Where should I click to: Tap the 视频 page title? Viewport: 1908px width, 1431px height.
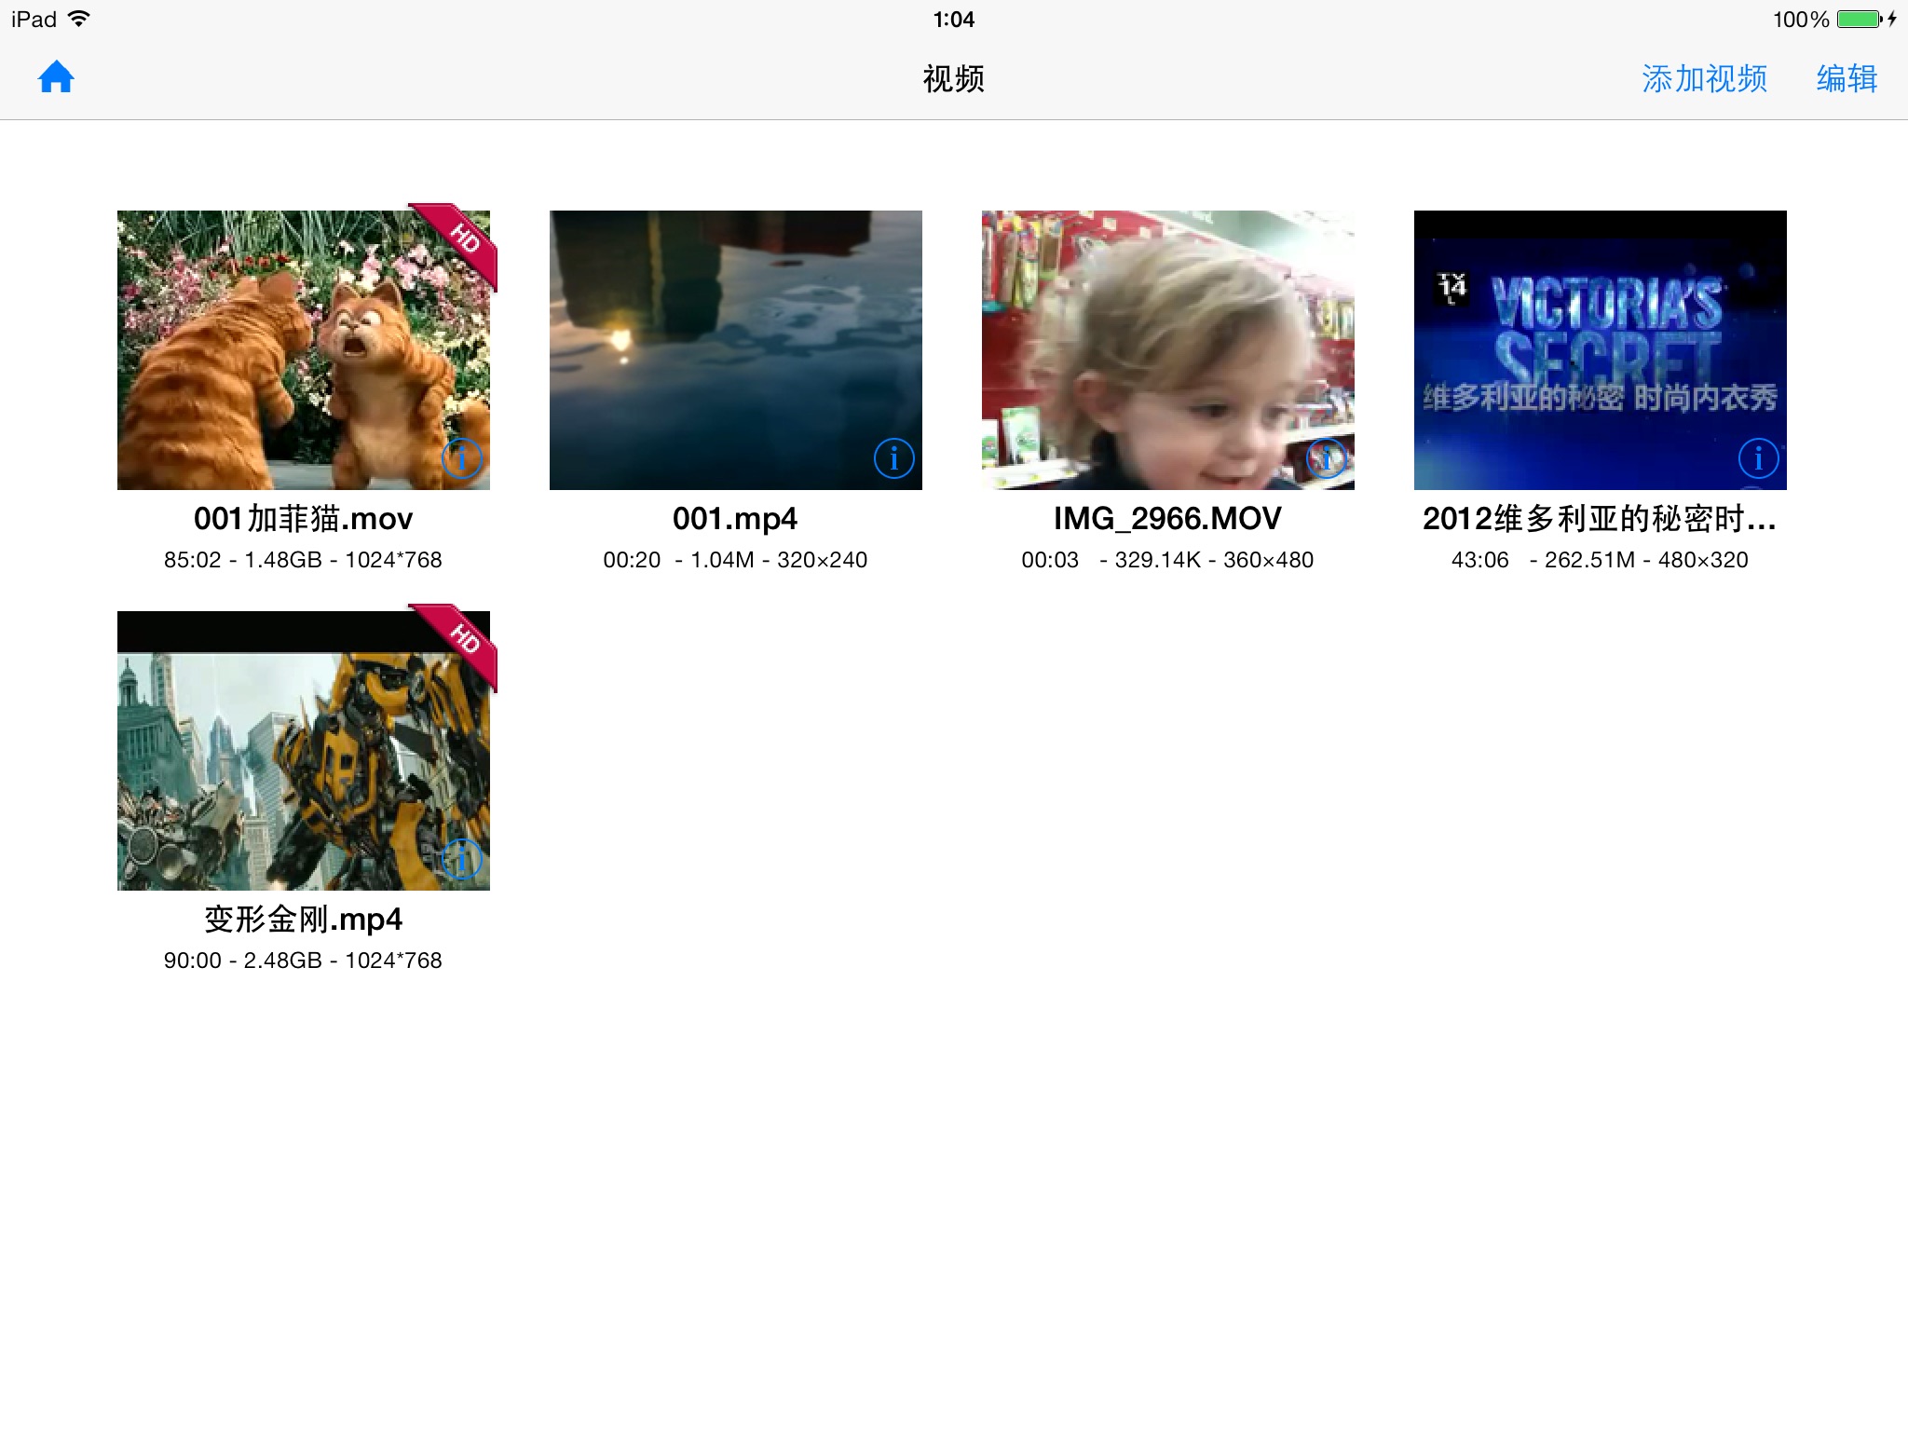coord(953,78)
